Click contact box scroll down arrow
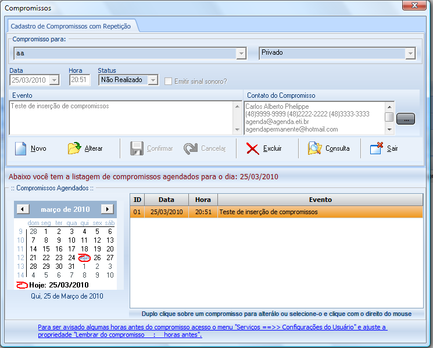The image size is (433, 348). click(389, 129)
